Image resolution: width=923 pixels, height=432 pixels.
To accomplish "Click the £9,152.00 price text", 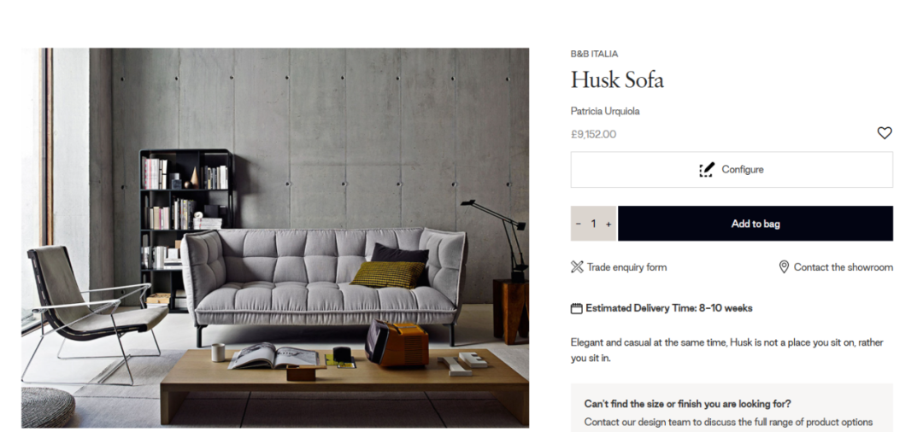I will [593, 135].
